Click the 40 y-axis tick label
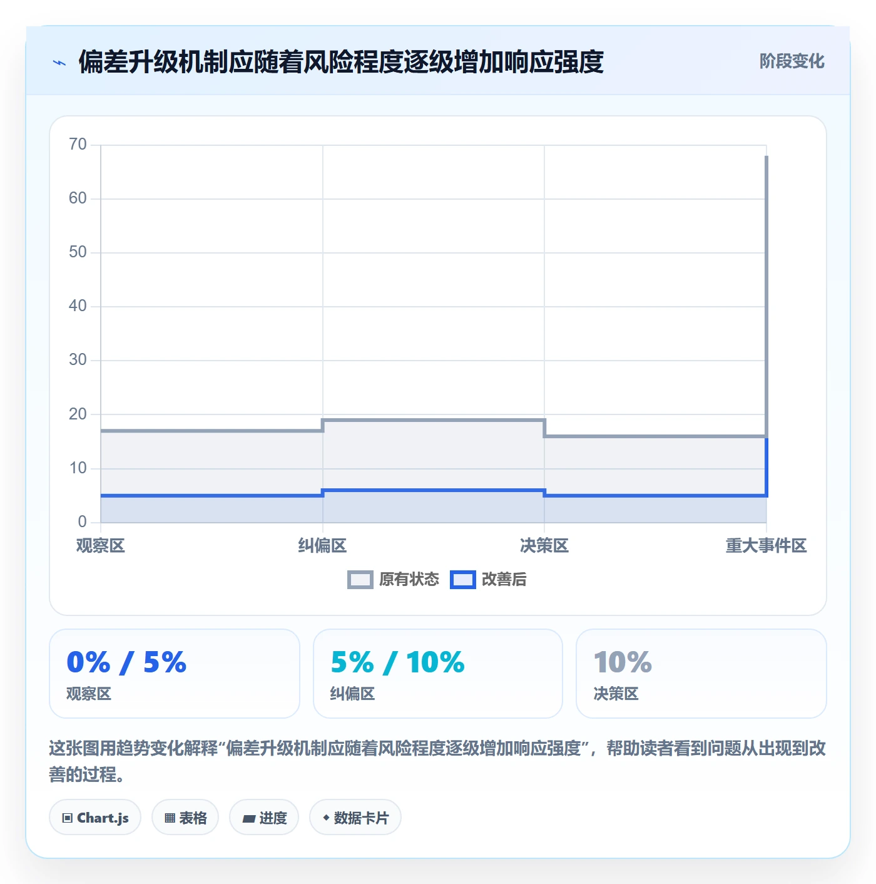 tap(78, 306)
